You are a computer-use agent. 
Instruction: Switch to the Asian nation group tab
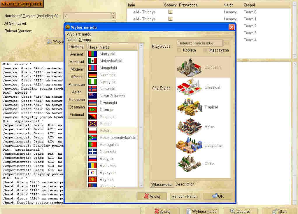76,92
